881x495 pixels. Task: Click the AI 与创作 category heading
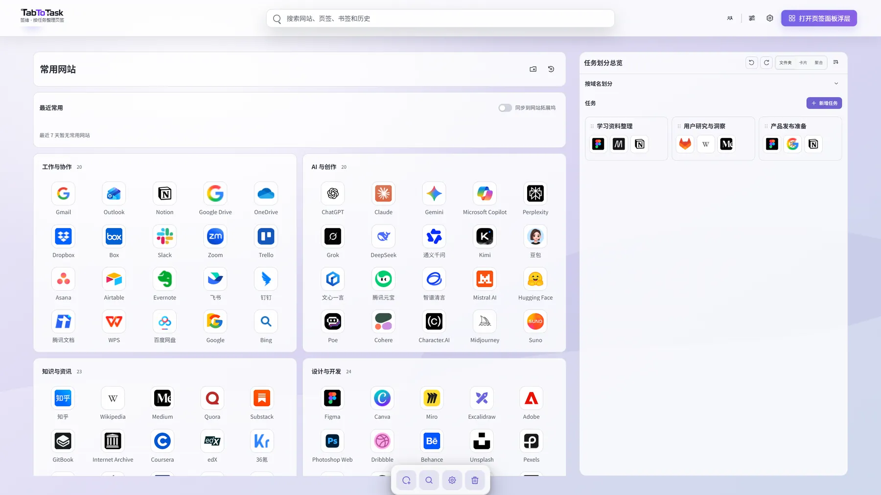coord(324,167)
